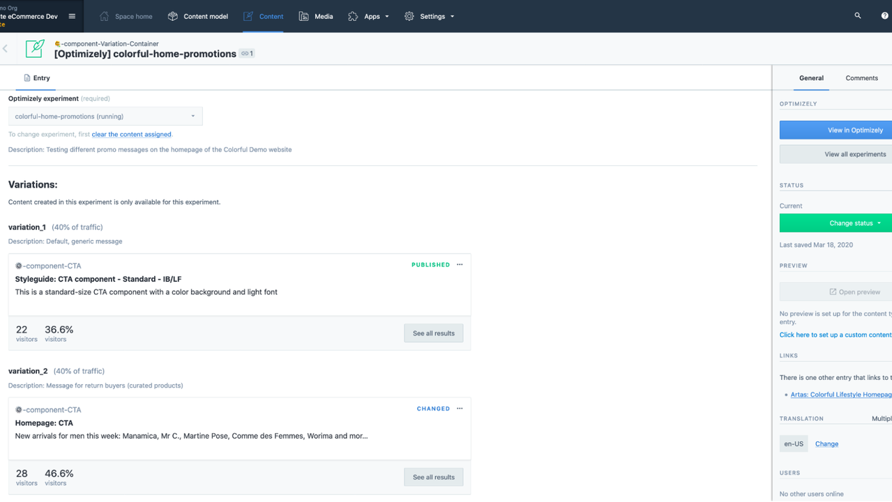892x502 pixels.
Task: Go to Space home
Action: point(126,16)
